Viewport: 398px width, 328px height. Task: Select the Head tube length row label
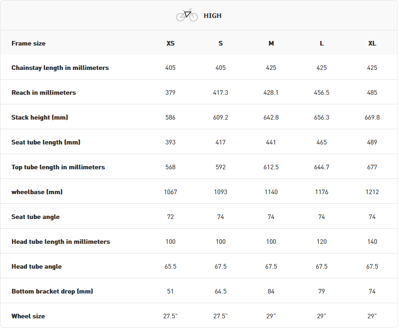click(x=61, y=242)
